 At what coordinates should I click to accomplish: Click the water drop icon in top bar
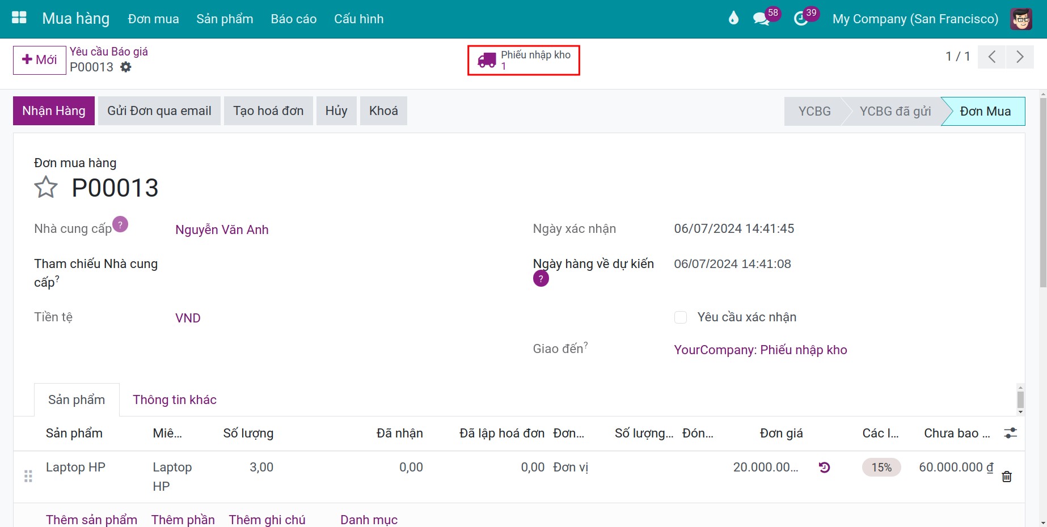pos(733,18)
